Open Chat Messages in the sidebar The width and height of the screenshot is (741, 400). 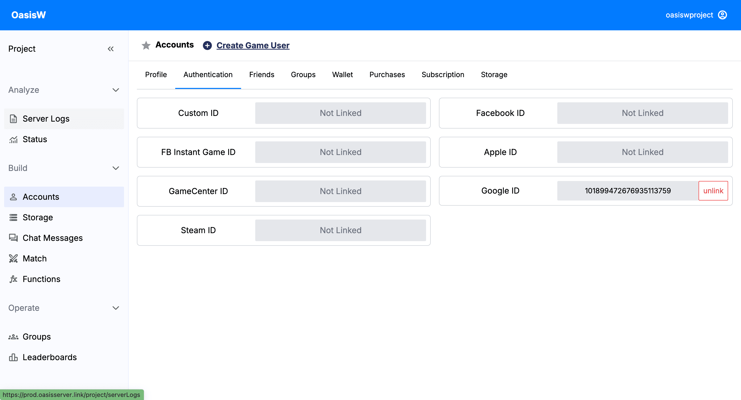click(64, 238)
